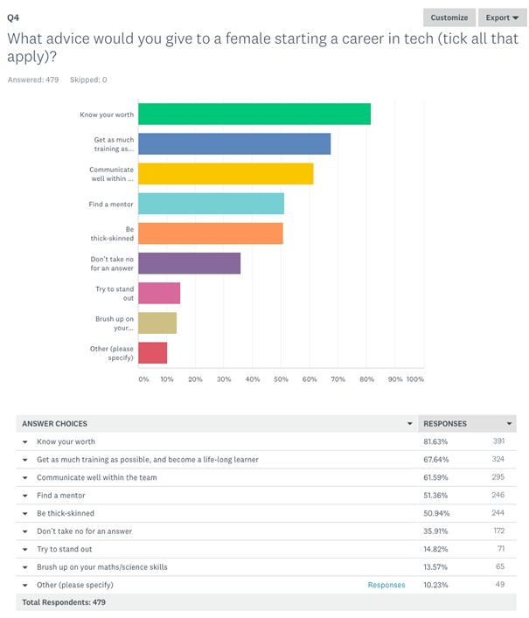
Task: Click the blue training bar in chart
Action: [234, 143]
